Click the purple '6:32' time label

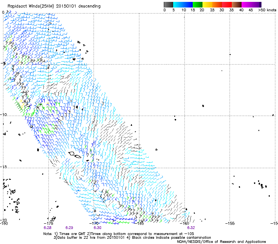[191, 228]
